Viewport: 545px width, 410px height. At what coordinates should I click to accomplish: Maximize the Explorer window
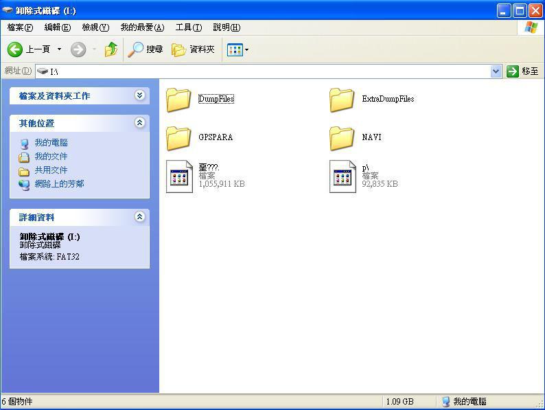click(520, 11)
